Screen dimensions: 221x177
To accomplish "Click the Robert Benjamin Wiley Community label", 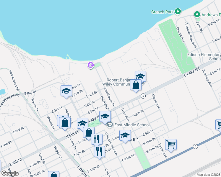I will (118, 82).
